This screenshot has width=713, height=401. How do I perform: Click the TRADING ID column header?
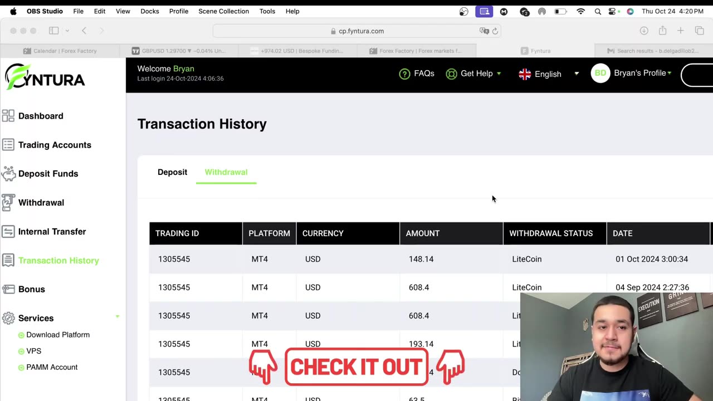point(196,233)
